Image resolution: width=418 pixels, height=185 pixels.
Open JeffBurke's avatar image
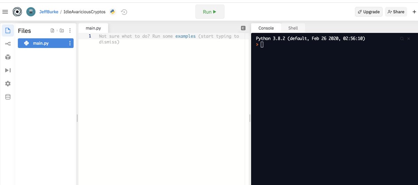coord(31,12)
